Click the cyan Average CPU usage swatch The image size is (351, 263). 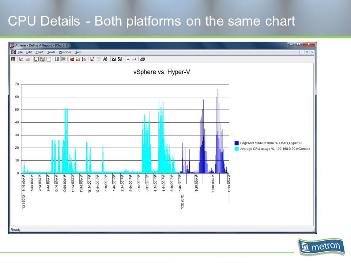point(237,149)
